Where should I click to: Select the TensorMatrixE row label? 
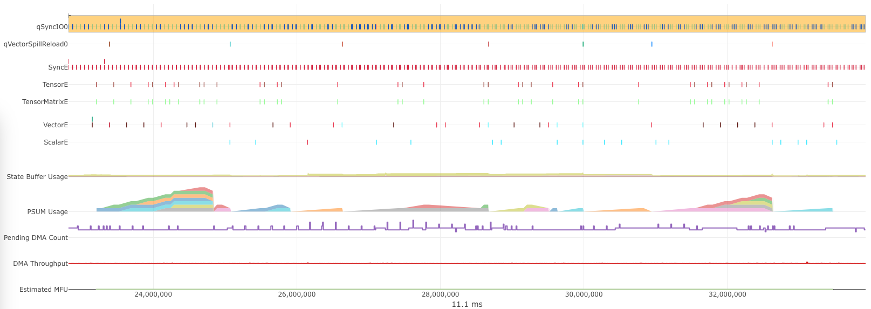[x=45, y=102]
